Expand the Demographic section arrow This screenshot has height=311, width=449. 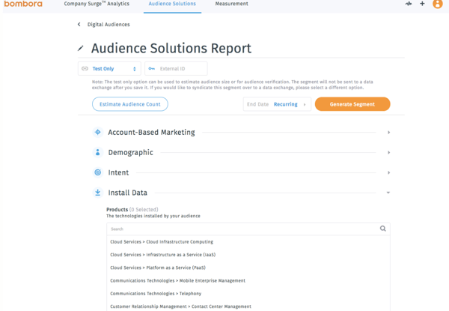pyautogui.click(x=388, y=153)
